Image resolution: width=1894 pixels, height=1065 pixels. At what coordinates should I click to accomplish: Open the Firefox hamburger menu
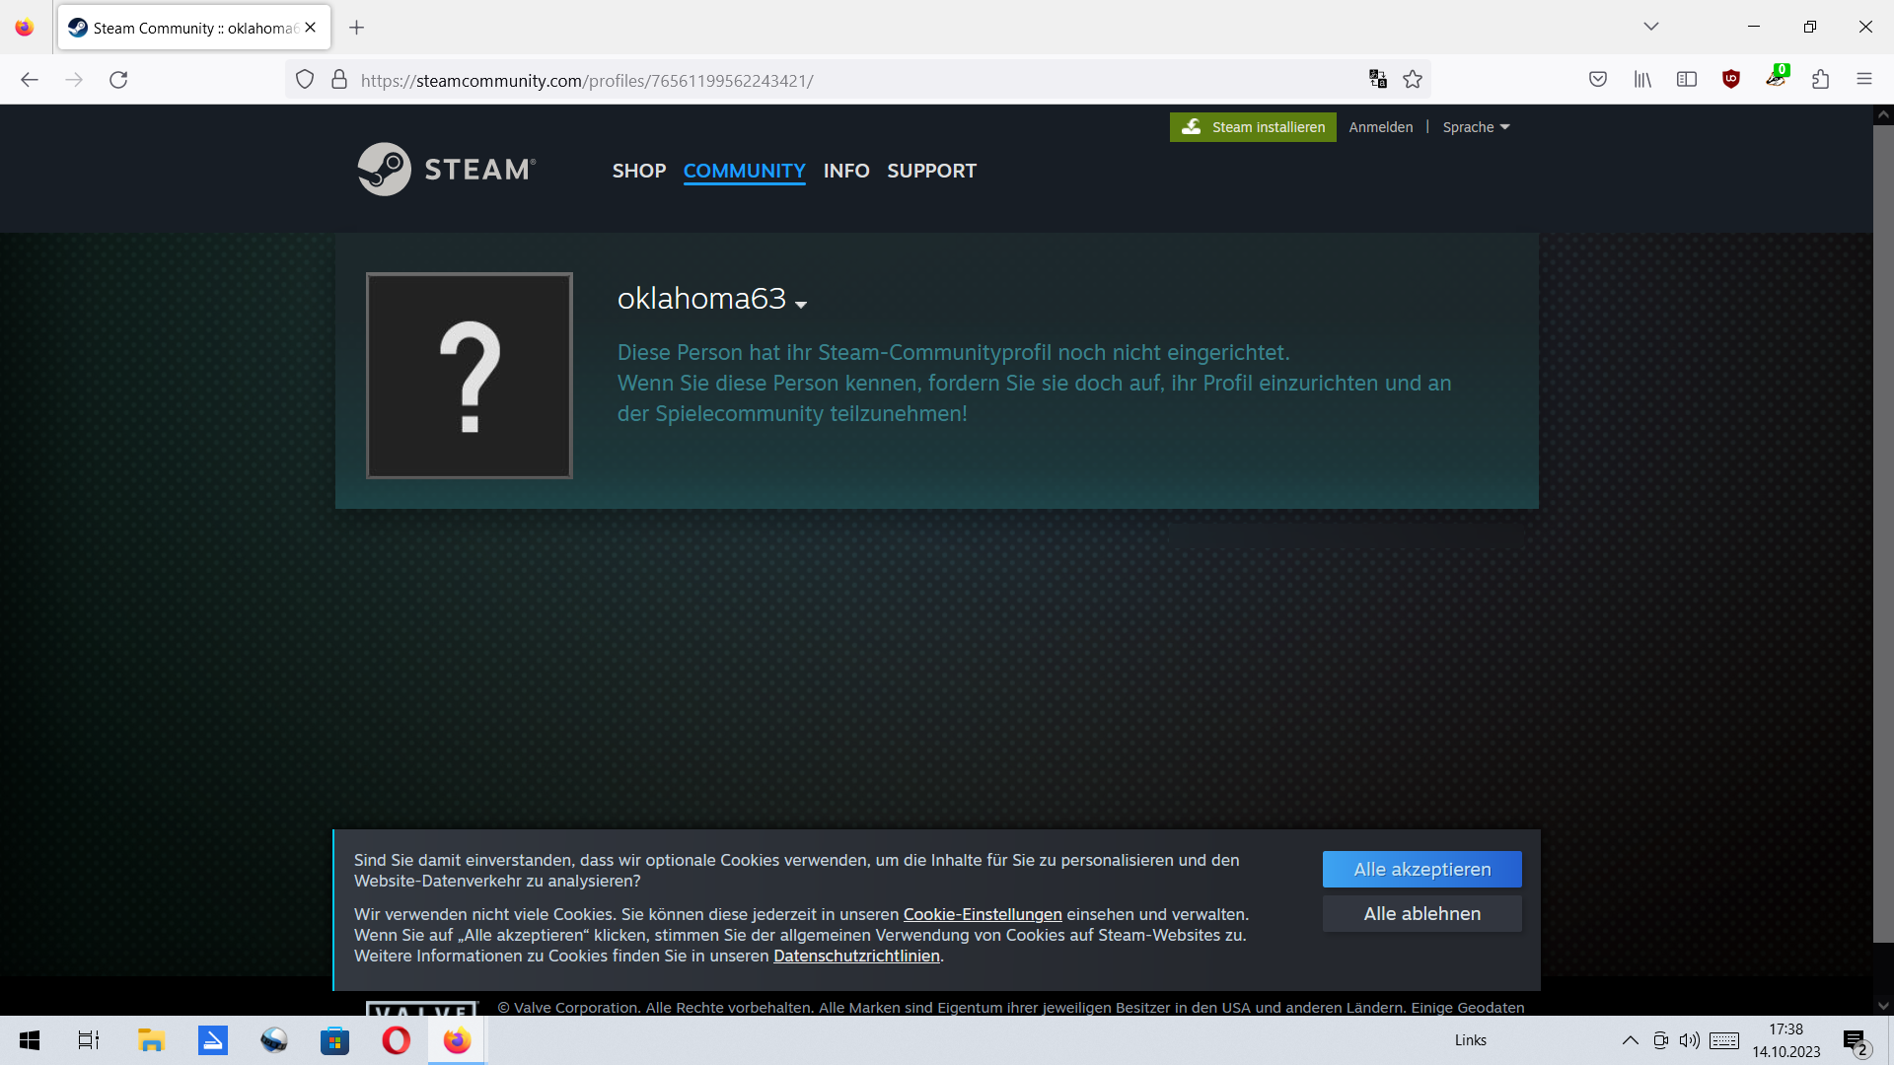pyautogui.click(x=1864, y=80)
